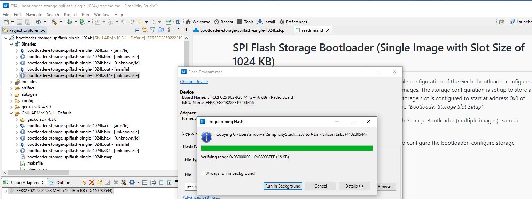The height and width of the screenshot is (199, 532).
Task: Select the .axf file under Binaries
Action: (x=78, y=50)
